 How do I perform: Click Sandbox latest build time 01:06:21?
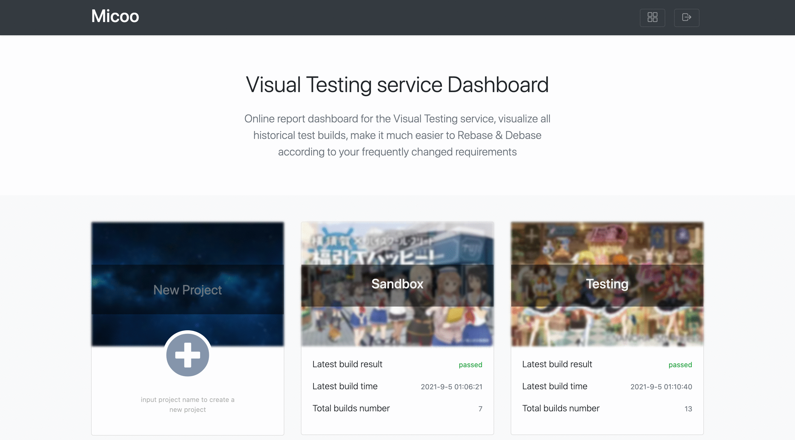pos(451,387)
